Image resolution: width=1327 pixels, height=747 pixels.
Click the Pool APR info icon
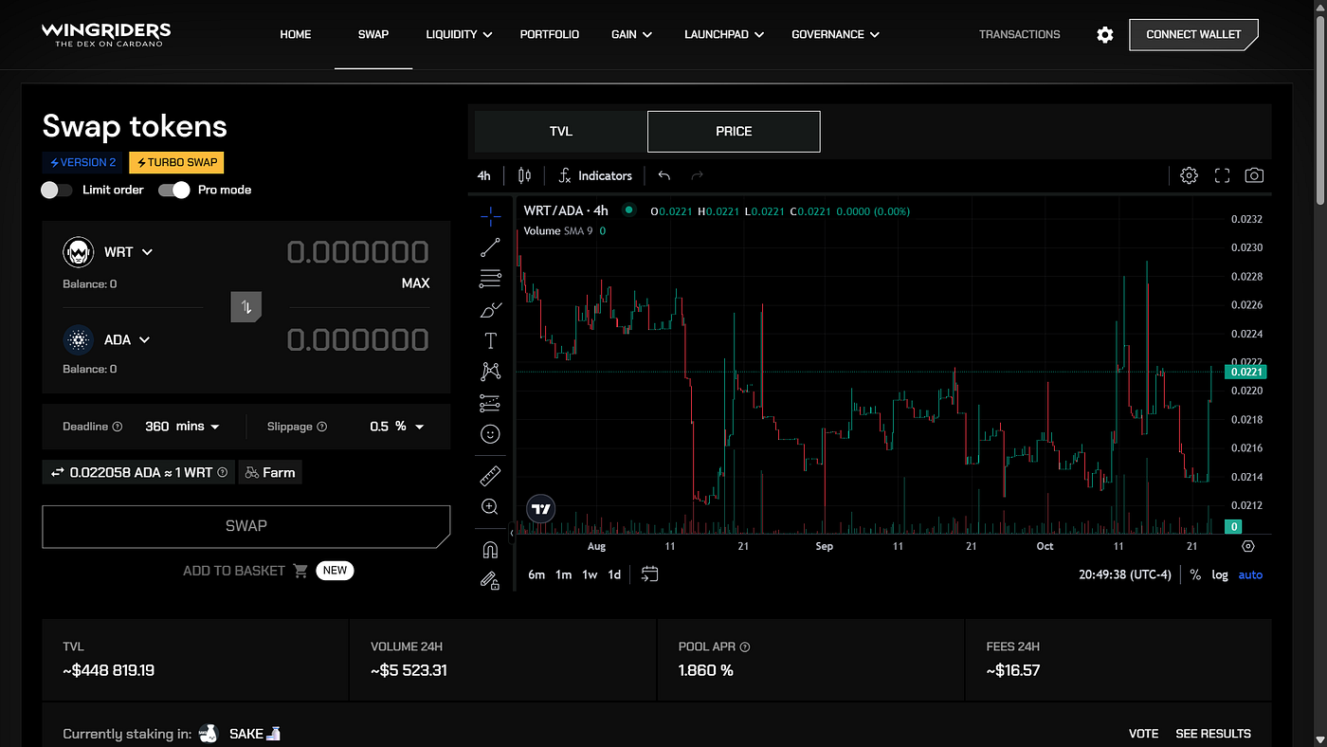(745, 647)
